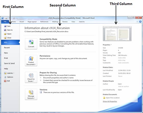
Task: Click Open File Location link
Action: pyautogui.click(x=113, y=98)
